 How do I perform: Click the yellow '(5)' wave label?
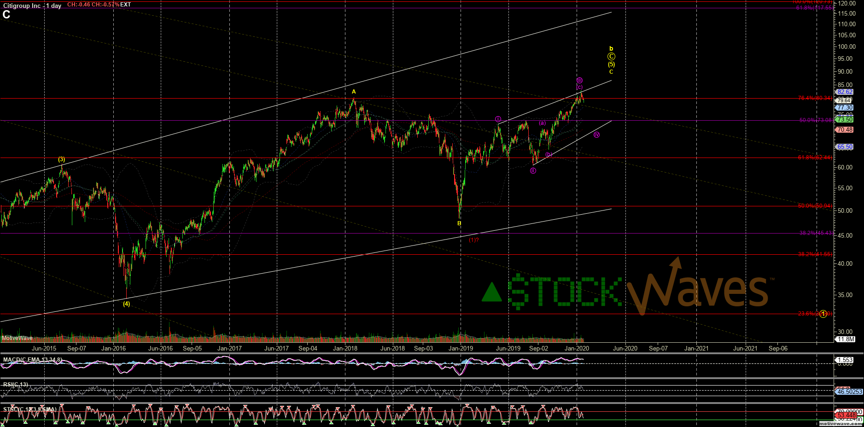(x=611, y=64)
